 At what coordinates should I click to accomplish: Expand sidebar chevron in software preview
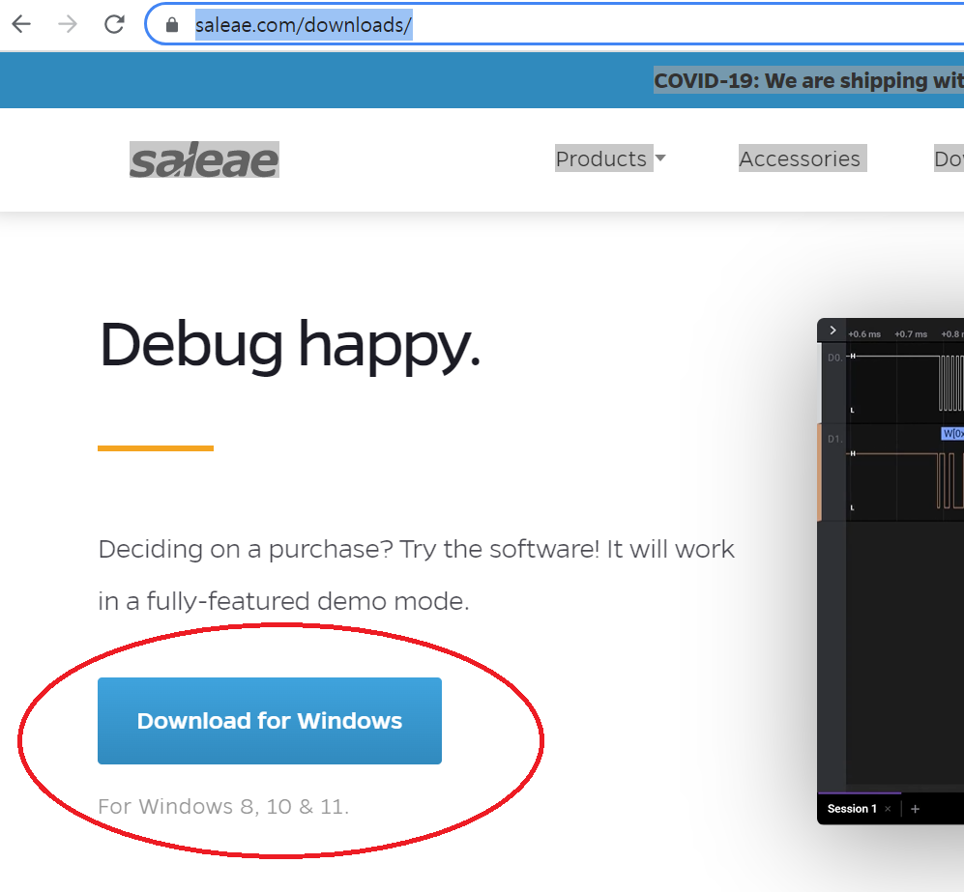pyautogui.click(x=833, y=331)
